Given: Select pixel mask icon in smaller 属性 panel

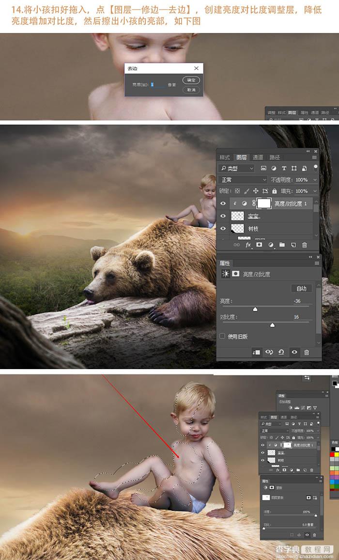Looking at the screenshot, I should coord(308,498).
